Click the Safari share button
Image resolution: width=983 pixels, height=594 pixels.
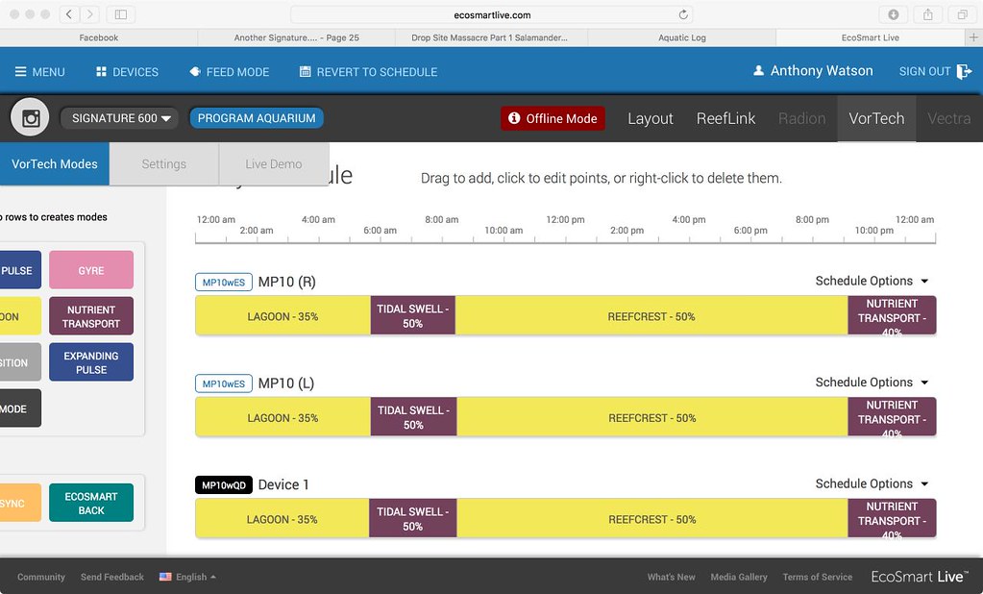928,14
